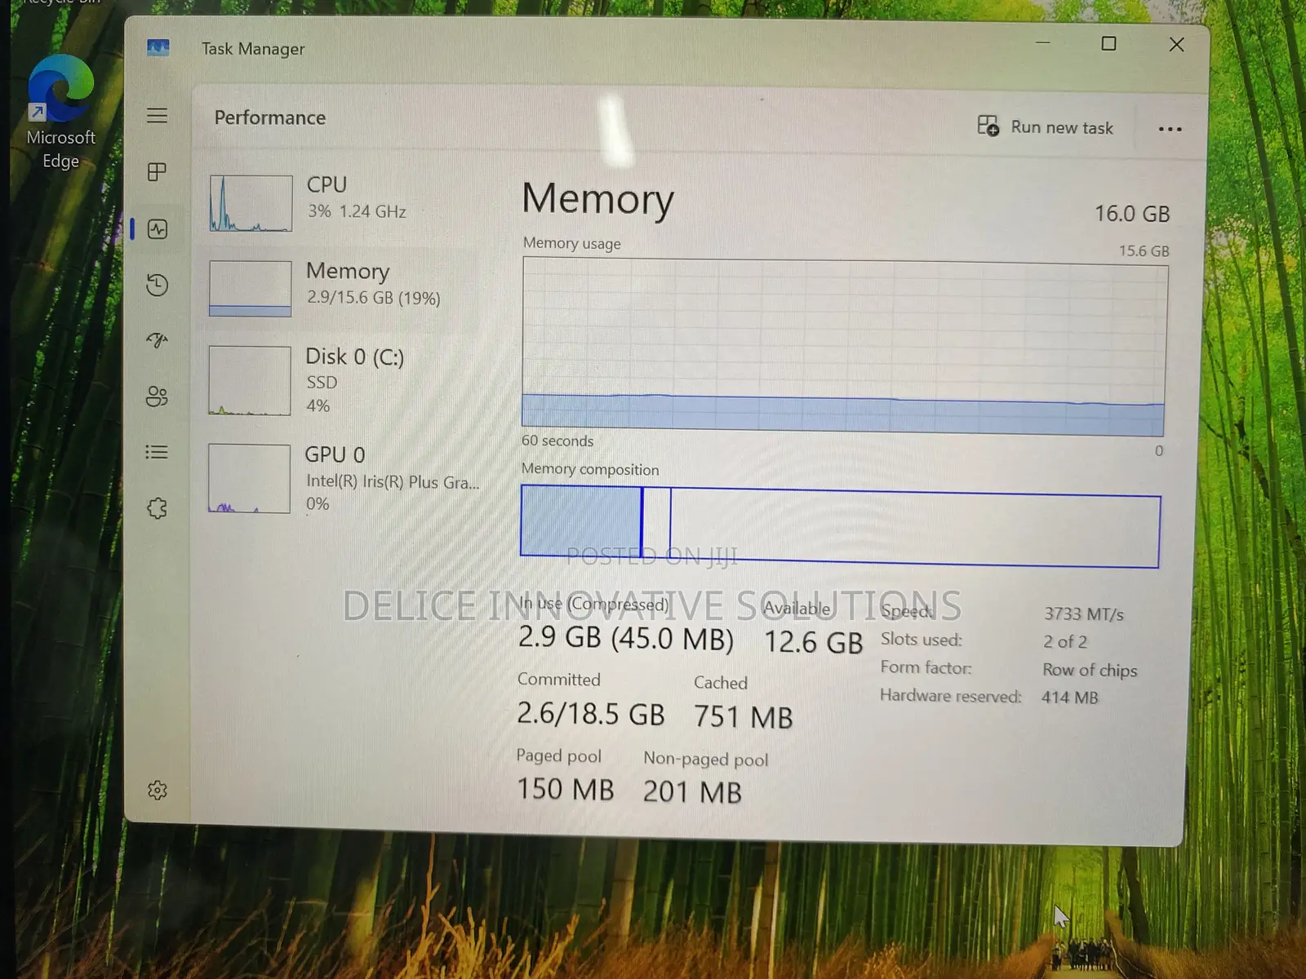Open the Processes page icon
The height and width of the screenshot is (979, 1306).
157,171
